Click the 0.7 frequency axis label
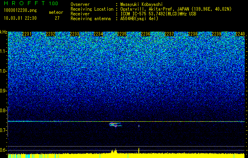The image size is (248, 158). [x=3, y=130]
